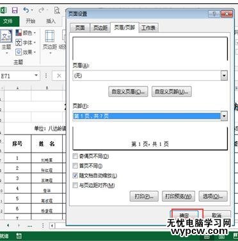
Task: Click the 自定义页脚 custom footer button
Action: tap(171, 92)
